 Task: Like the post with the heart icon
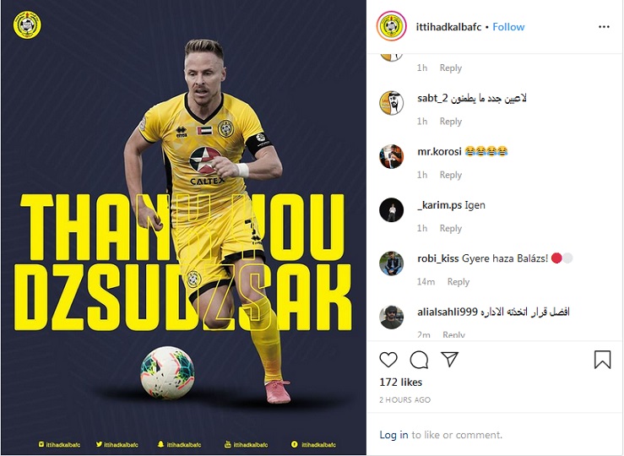[x=388, y=360]
